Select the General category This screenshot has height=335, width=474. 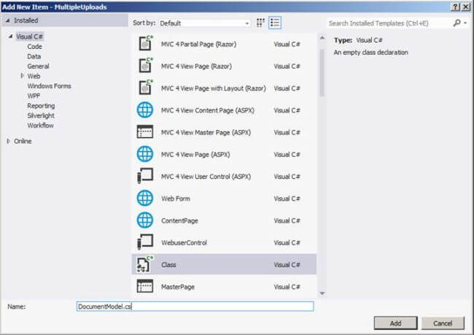(38, 66)
